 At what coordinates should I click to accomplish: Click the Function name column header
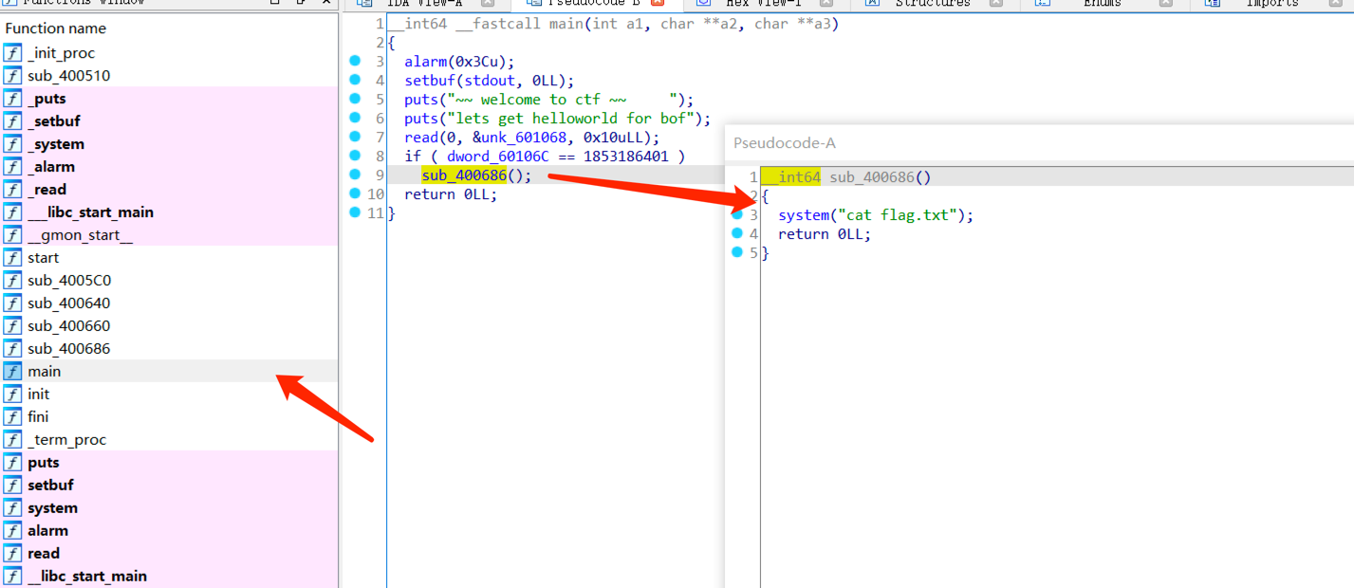[55, 28]
